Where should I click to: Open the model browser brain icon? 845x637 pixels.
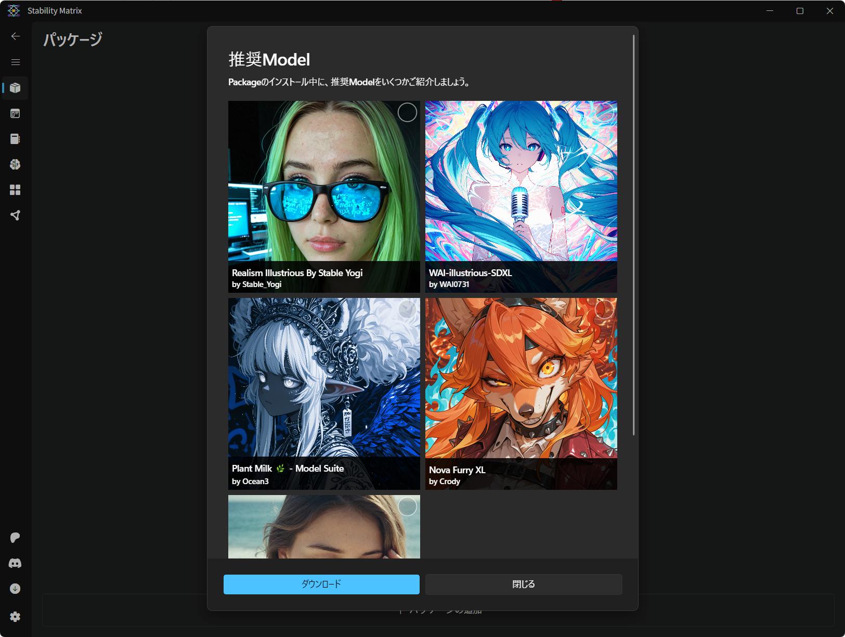pos(15,164)
